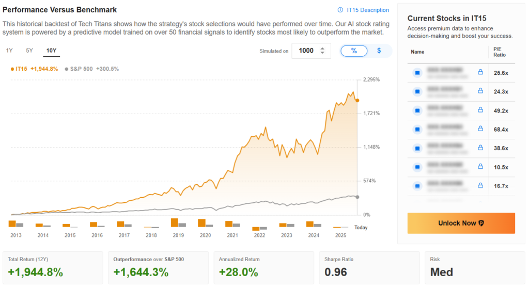The height and width of the screenshot is (288, 529).
Task: Click the orange IT15 endpoint marker on chart
Action: tap(357, 101)
